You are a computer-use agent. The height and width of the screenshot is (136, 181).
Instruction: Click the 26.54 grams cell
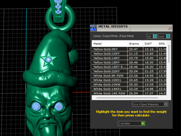135,93
